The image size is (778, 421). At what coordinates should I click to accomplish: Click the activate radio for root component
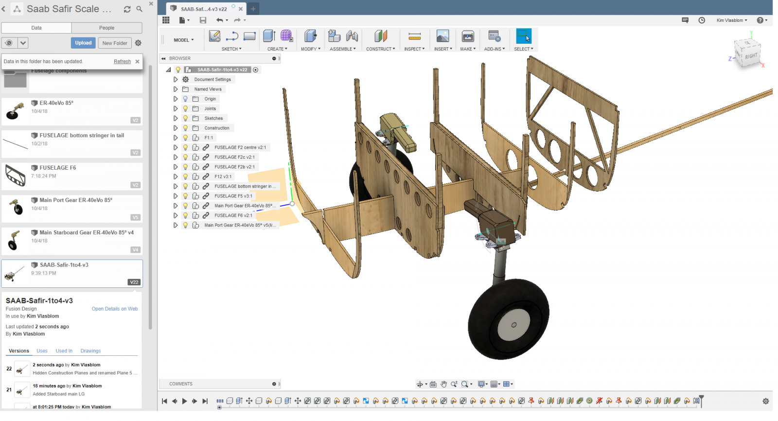pos(255,70)
